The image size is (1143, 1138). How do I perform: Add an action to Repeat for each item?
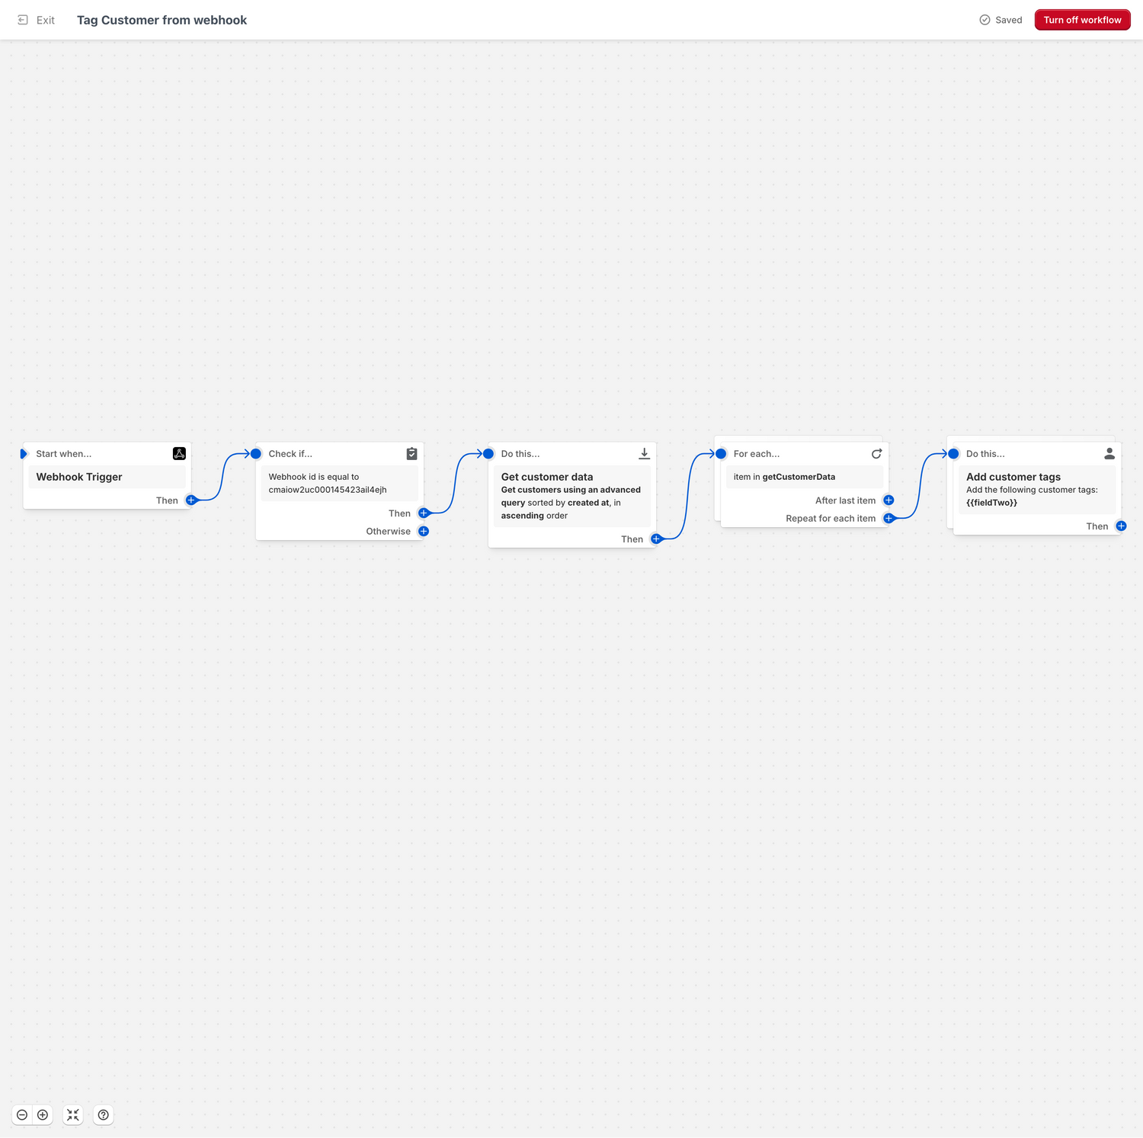point(888,518)
